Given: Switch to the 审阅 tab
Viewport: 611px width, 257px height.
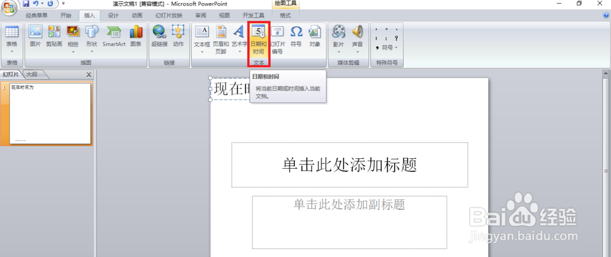Looking at the screenshot, I should 200,15.
